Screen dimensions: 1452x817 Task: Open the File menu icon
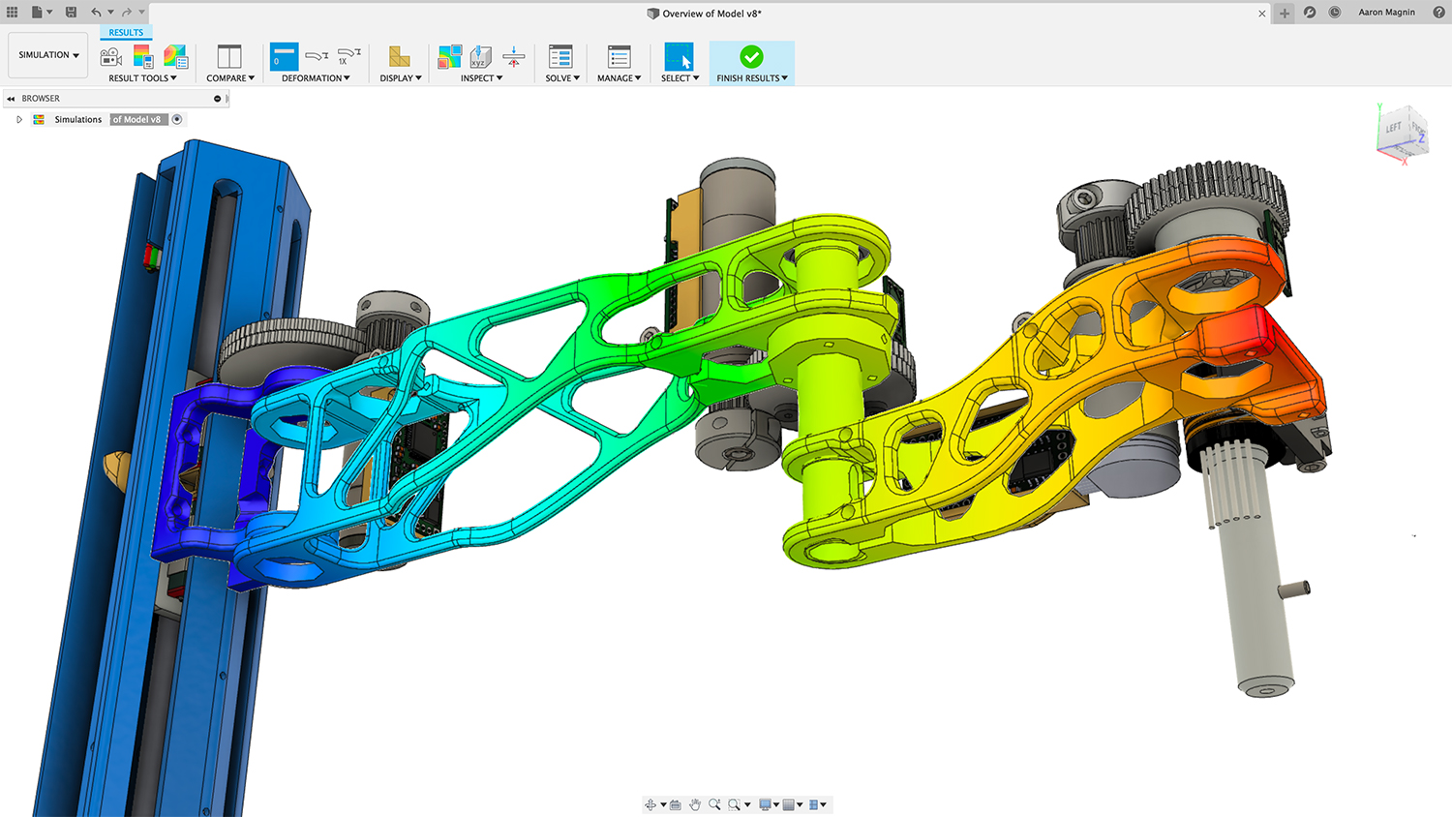pyautogui.click(x=37, y=13)
